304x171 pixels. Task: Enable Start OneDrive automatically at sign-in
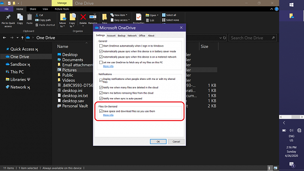point(101,46)
